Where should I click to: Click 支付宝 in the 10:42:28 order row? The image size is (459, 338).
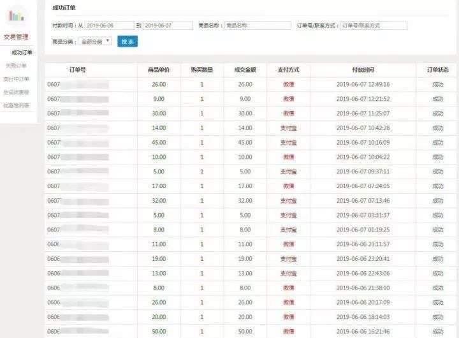coord(289,128)
